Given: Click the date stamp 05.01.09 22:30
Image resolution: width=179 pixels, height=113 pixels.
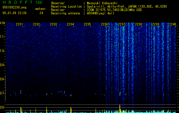Looking at the screenshot, I should coord(15,13).
